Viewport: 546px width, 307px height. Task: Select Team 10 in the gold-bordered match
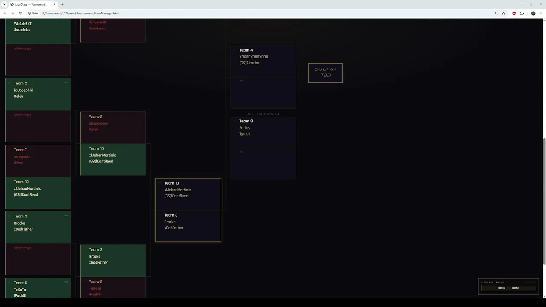(188, 194)
